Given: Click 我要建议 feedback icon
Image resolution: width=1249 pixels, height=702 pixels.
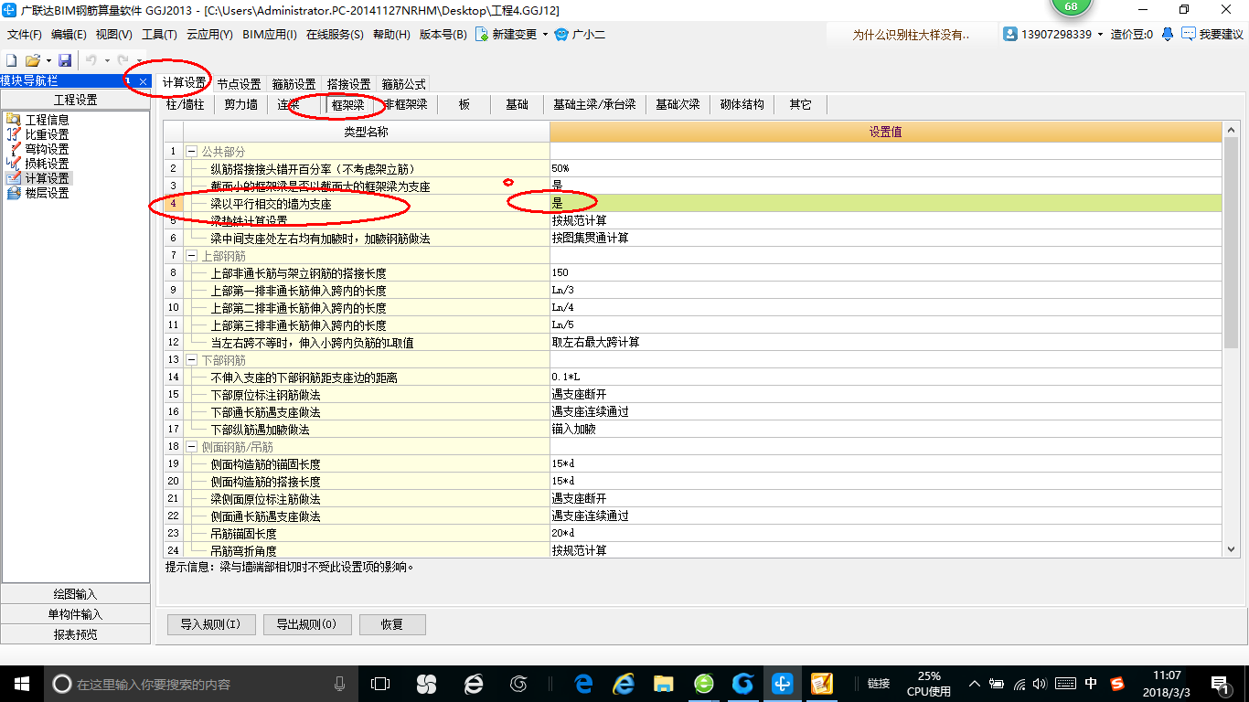Looking at the screenshot, I should tap(1188, 34).
